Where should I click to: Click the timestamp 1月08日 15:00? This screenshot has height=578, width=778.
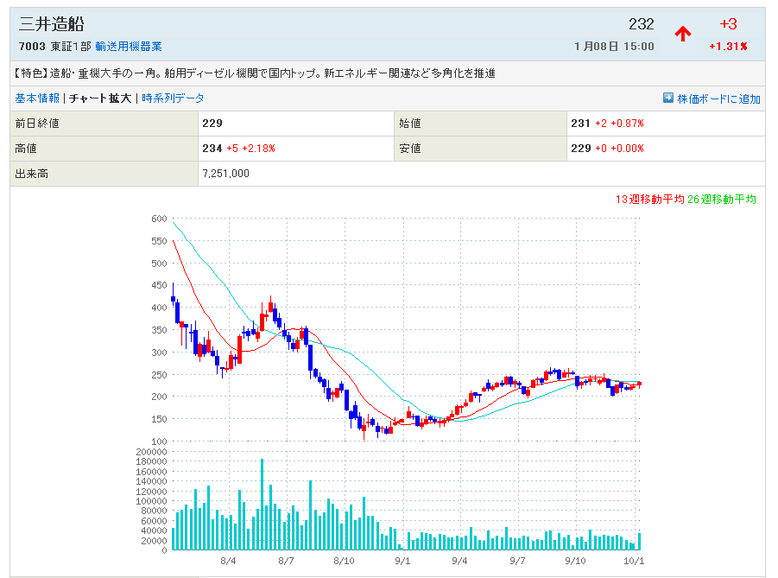coord(614,46)
